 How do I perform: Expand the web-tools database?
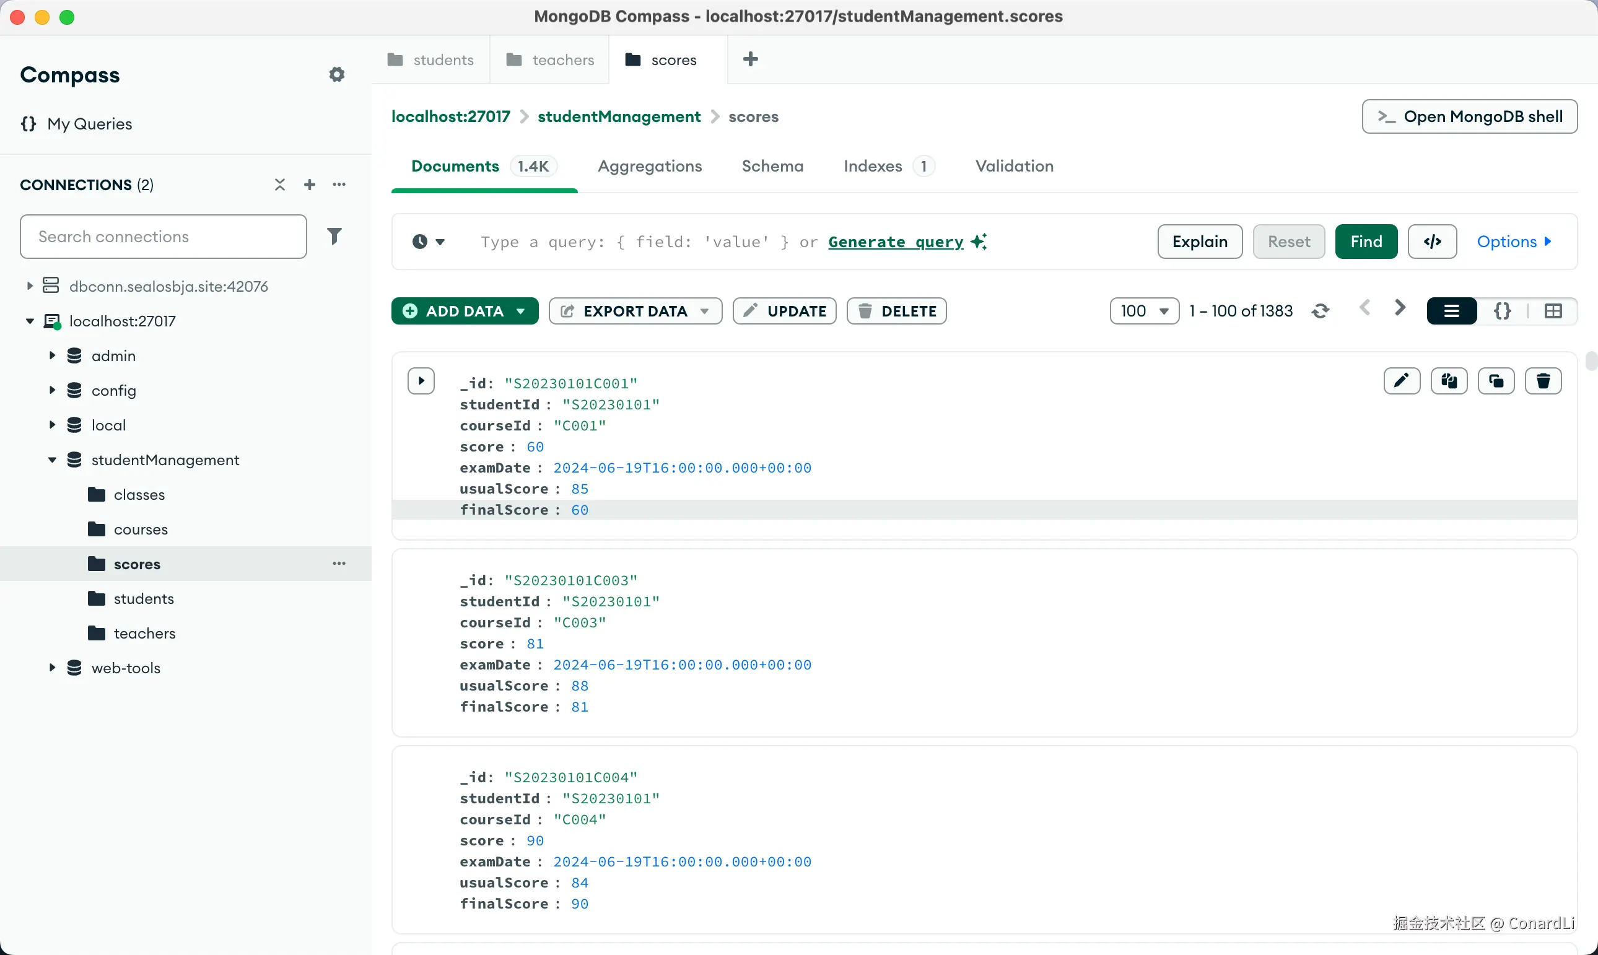52,668
